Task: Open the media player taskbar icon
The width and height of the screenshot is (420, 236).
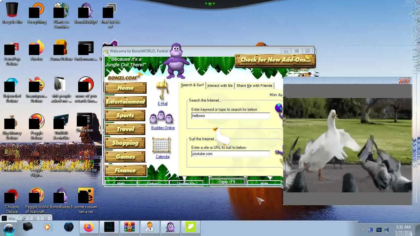Action: coord(48,227)
